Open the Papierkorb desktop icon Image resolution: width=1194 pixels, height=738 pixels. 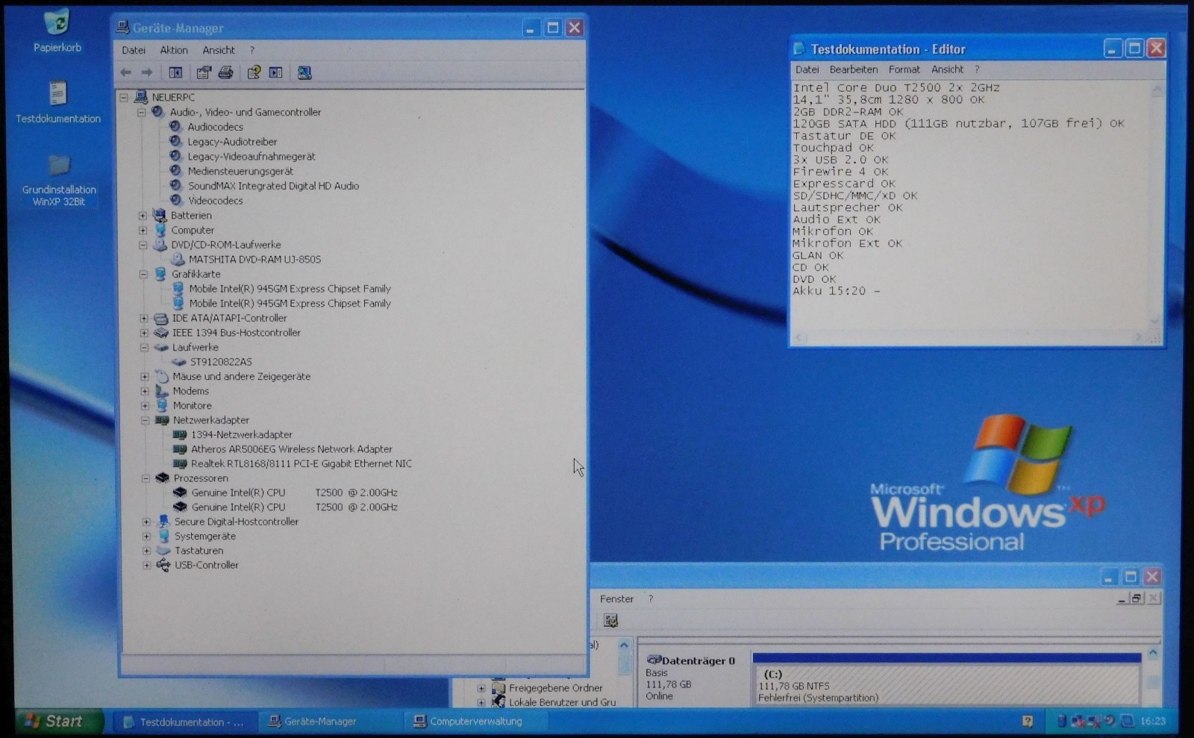(57, 31)
